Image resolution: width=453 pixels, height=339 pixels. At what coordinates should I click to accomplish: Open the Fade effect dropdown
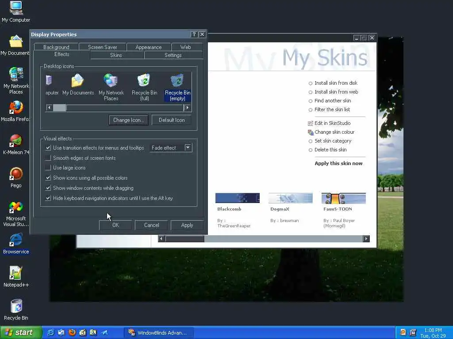[x=188, y=147]
